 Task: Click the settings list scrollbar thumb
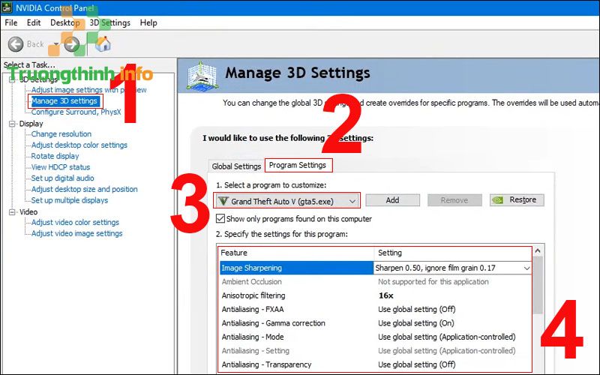538,286
